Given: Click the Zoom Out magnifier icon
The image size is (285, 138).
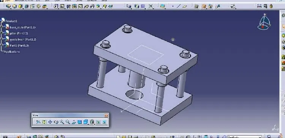Looking at the screenshot, I should 68,122.
